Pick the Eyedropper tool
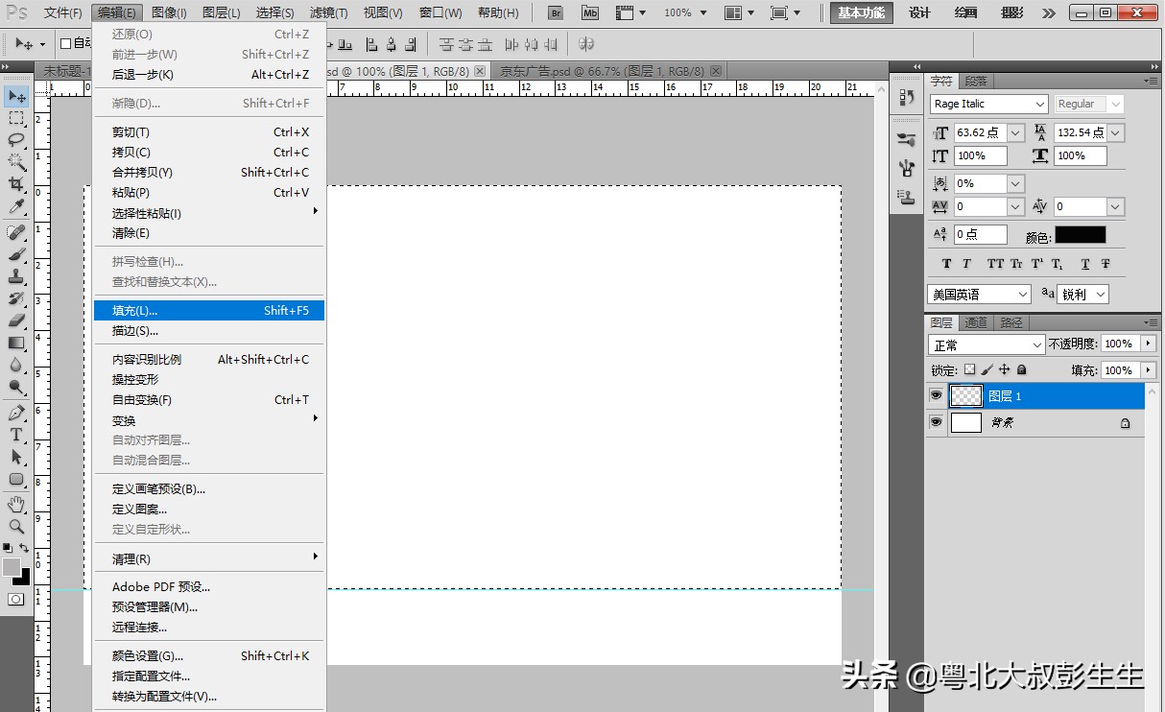1165x712 pixels. click(15, 204)
